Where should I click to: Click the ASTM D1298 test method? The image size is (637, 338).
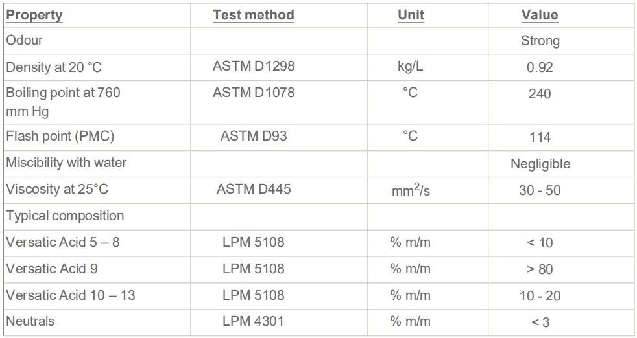(254, 66)
